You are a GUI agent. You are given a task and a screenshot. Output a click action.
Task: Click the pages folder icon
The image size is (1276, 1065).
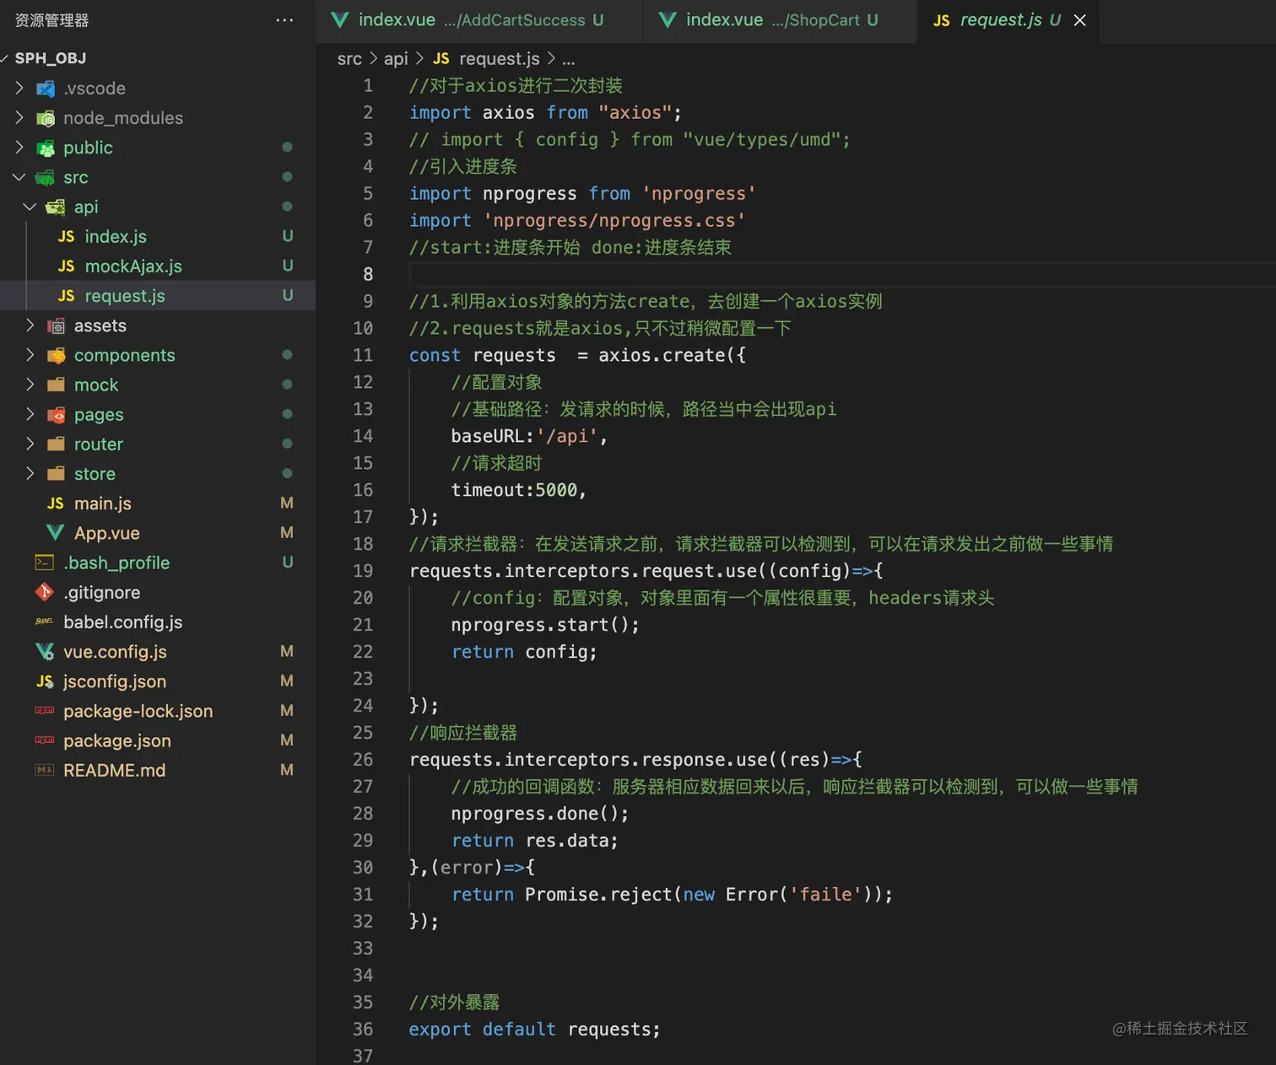pyautogui.click(x=56, y=415)
